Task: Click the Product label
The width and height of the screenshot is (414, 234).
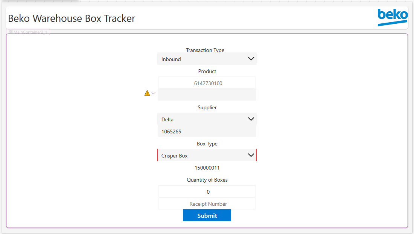Action: click(207, 71)
